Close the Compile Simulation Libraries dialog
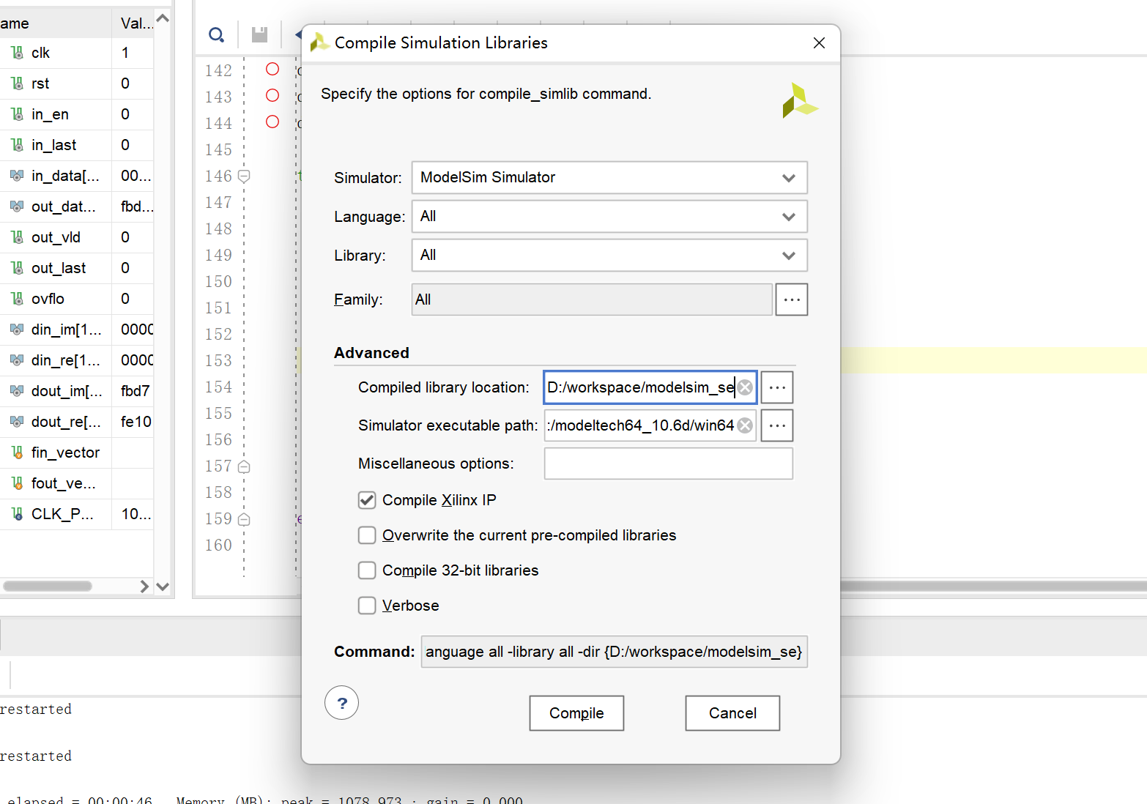This screenshot has height=804, width=1147. point(819,43)
